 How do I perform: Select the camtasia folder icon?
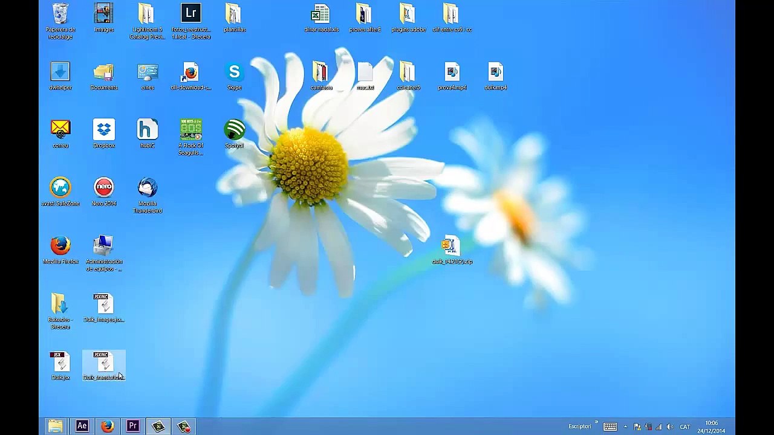(321, 76)
